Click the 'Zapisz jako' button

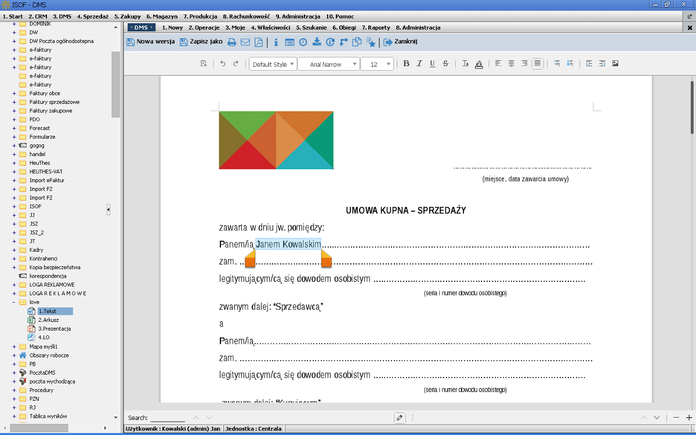tap(201, 42)
